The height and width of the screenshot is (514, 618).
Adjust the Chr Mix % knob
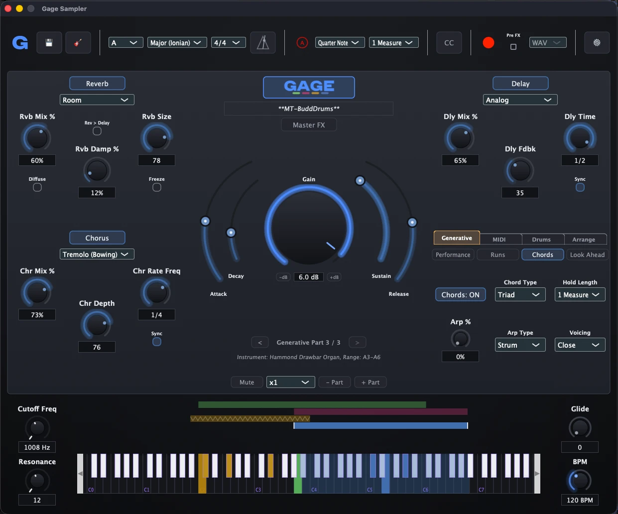coord(37,292)
